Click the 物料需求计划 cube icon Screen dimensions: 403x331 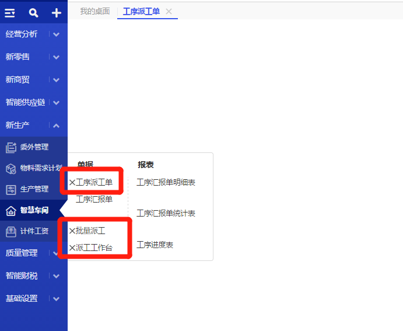click(11, 169)
